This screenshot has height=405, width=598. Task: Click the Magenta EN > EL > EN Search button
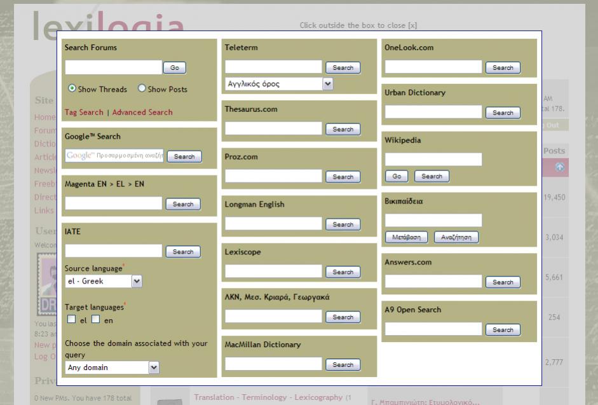coord(183,204)
